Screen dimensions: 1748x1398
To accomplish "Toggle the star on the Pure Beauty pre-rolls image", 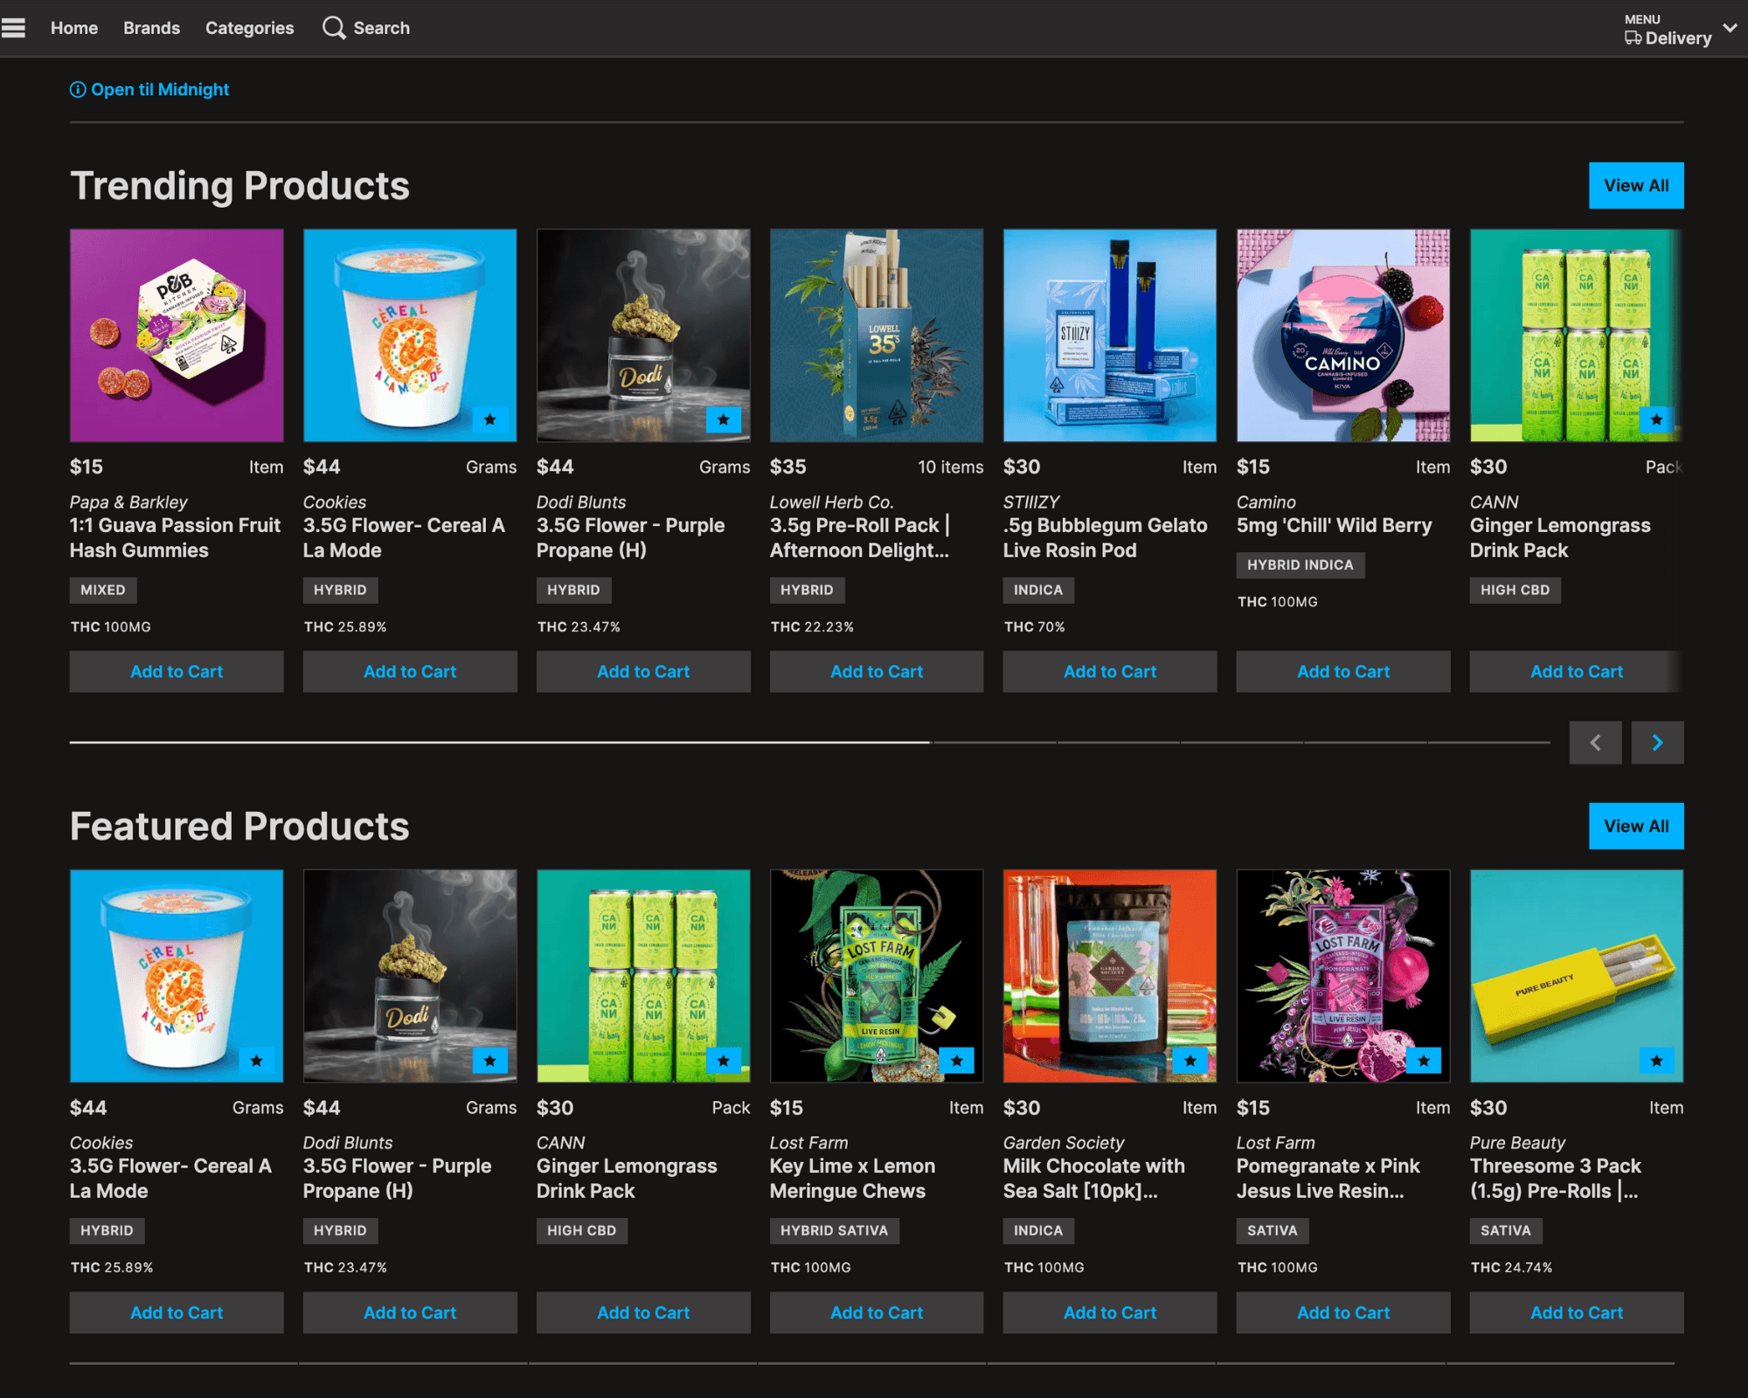I will [x=1656, y=1061].
